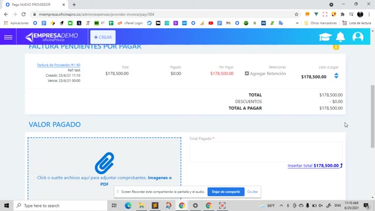Open the user profile avatar icon
Viewport: 375px width, 211px height.
[358, 37]
